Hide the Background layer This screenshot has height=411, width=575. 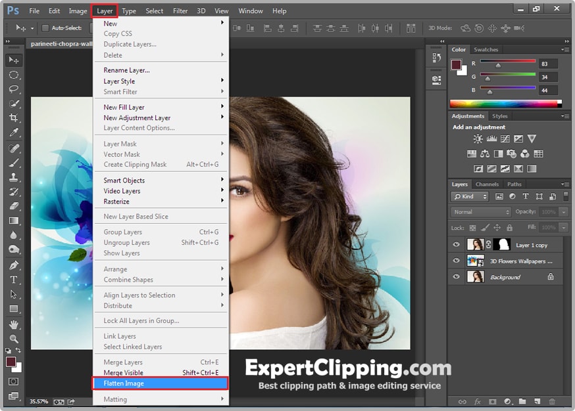[x=457, y=276]
